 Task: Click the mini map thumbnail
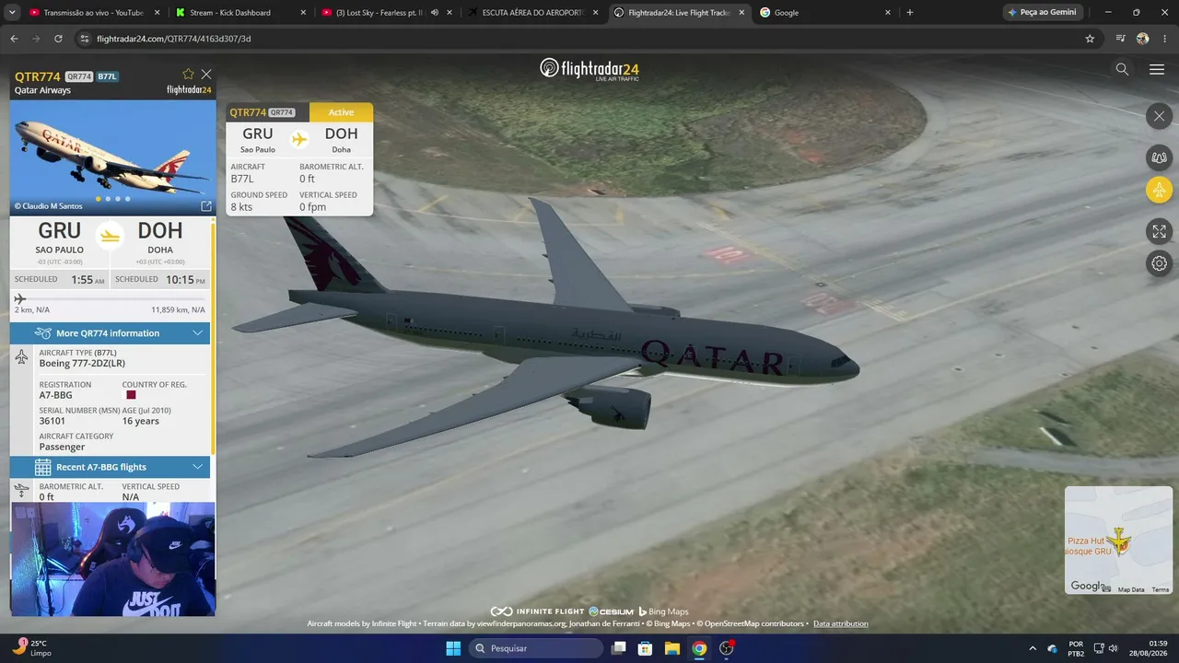point(1118,540)
